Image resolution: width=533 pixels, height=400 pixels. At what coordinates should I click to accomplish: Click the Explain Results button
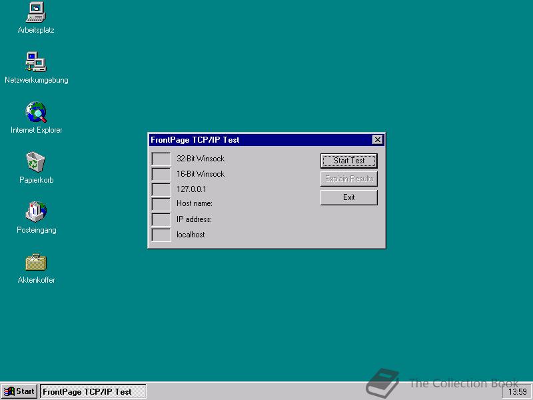(348, 179)
